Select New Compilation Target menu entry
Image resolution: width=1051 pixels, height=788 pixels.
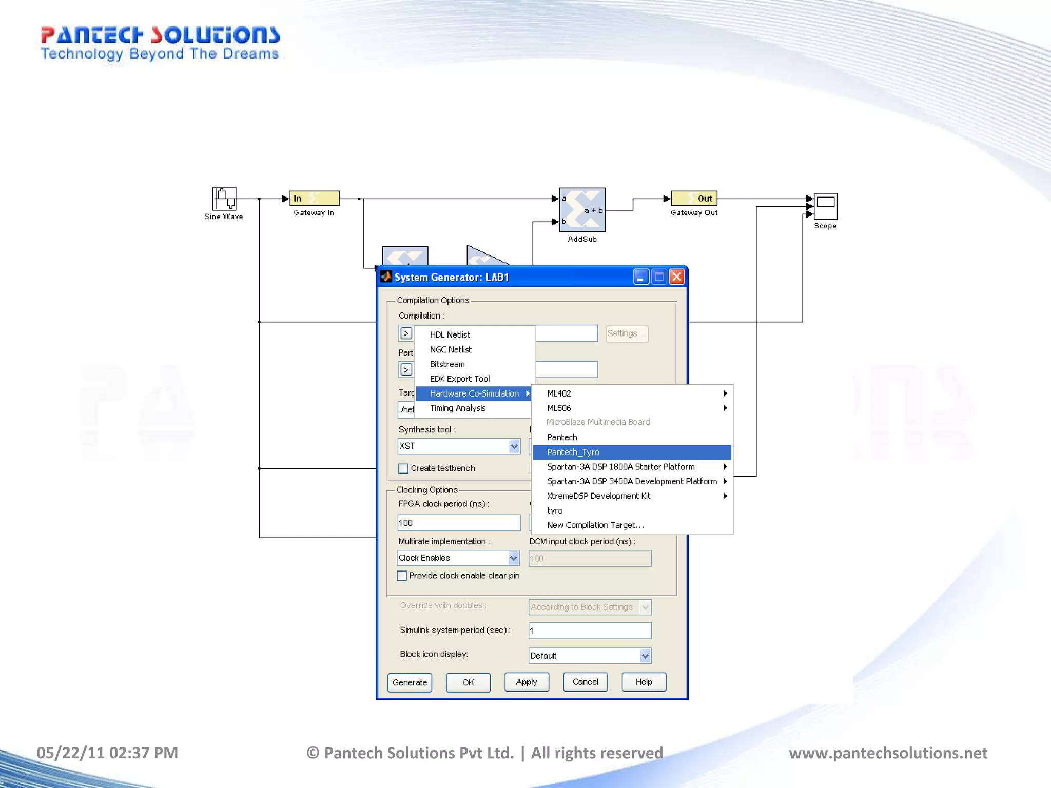(595, 525)
